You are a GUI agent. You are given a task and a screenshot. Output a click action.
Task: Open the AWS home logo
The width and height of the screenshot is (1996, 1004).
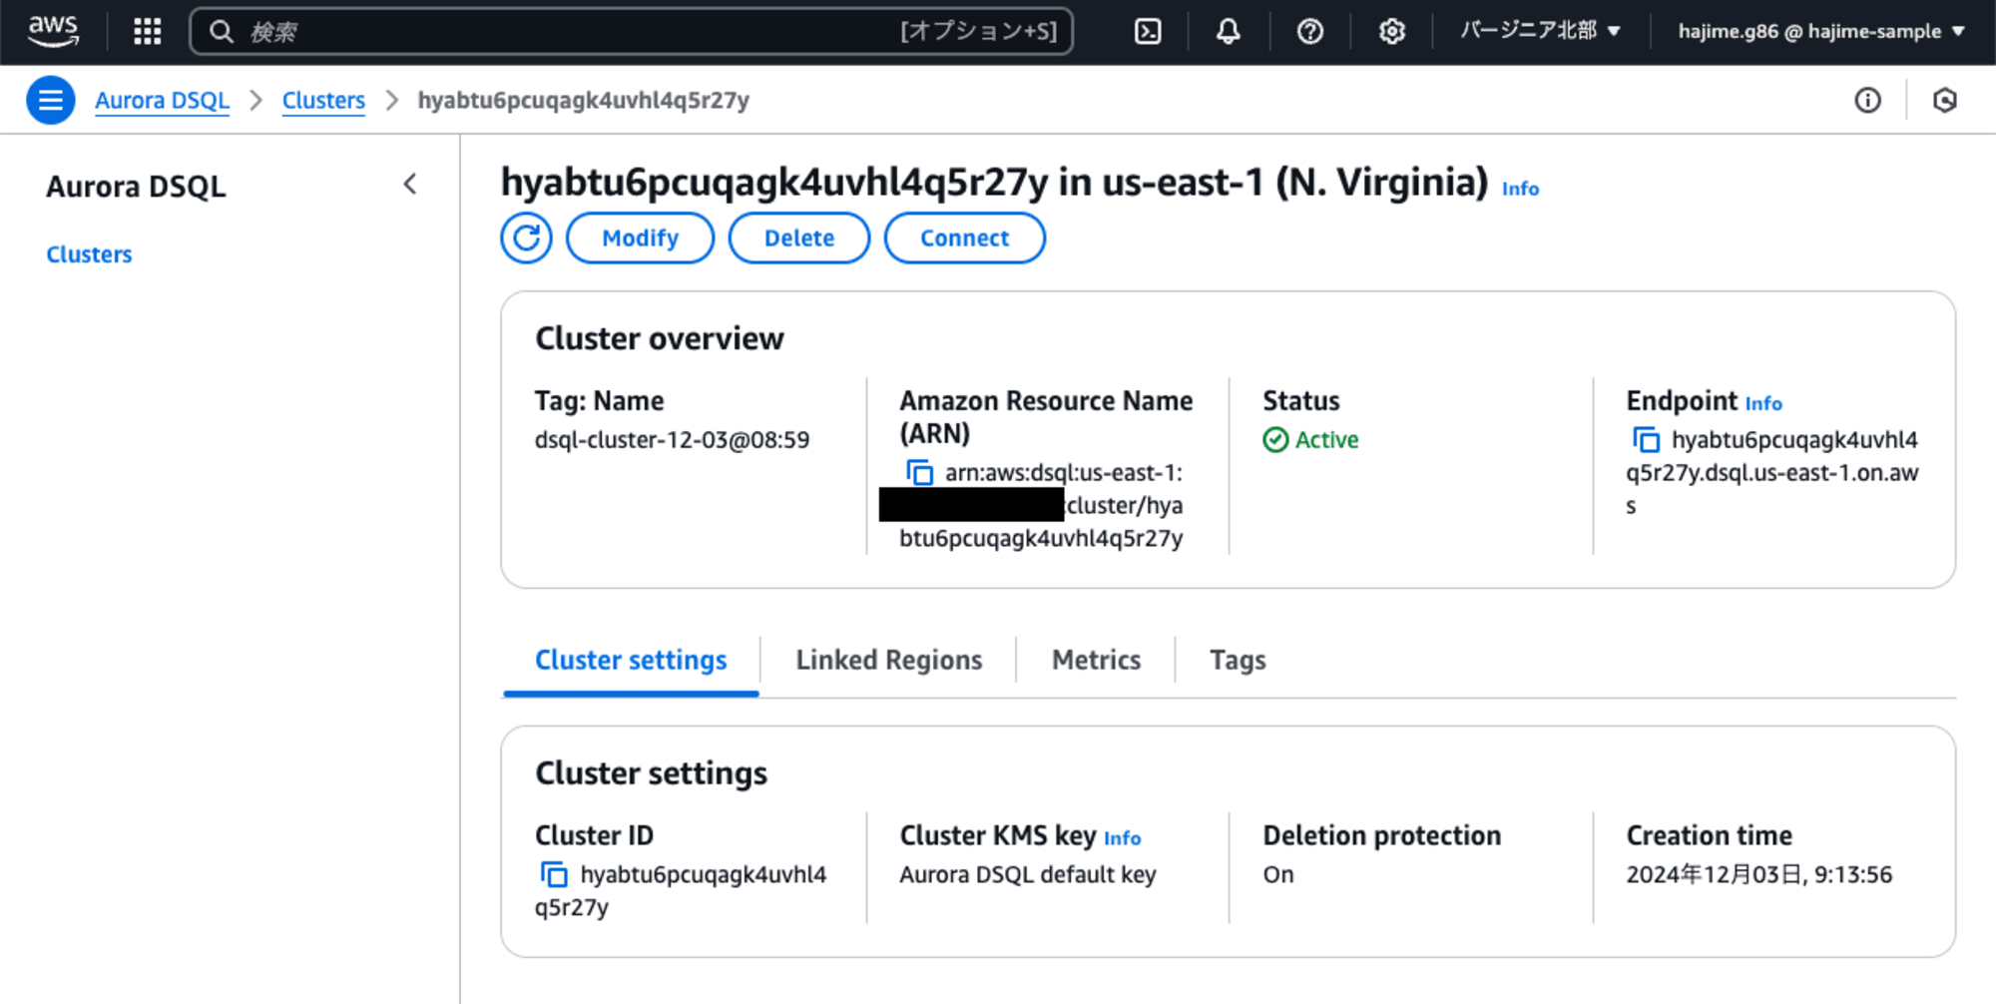53,31
